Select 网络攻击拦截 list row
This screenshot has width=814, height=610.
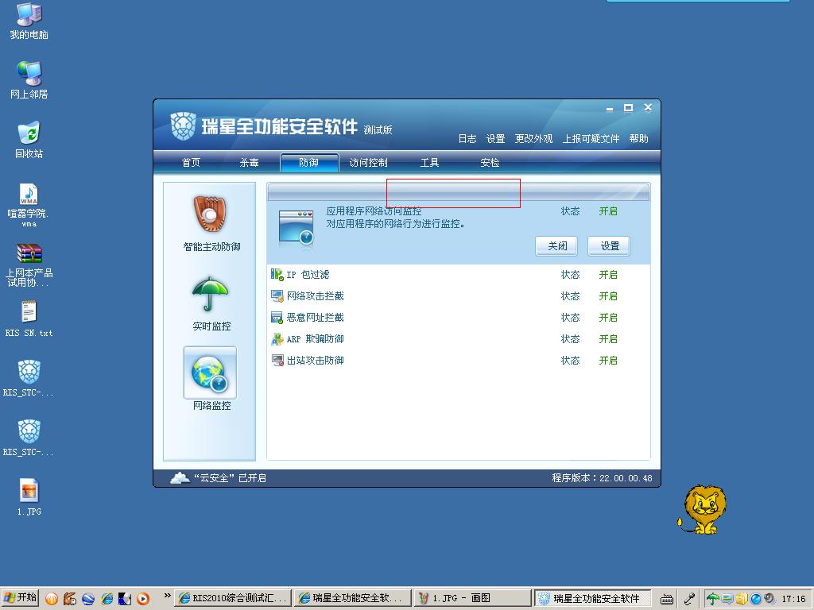[459, 296]
